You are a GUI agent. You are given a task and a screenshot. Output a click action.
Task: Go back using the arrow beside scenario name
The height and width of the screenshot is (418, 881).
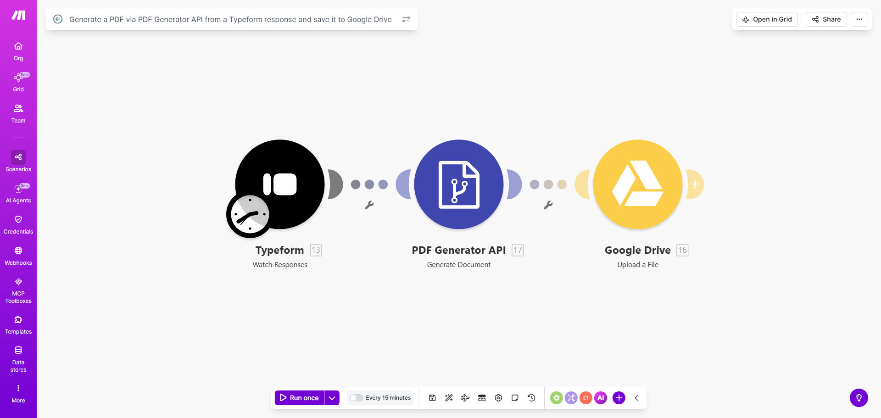58,19
